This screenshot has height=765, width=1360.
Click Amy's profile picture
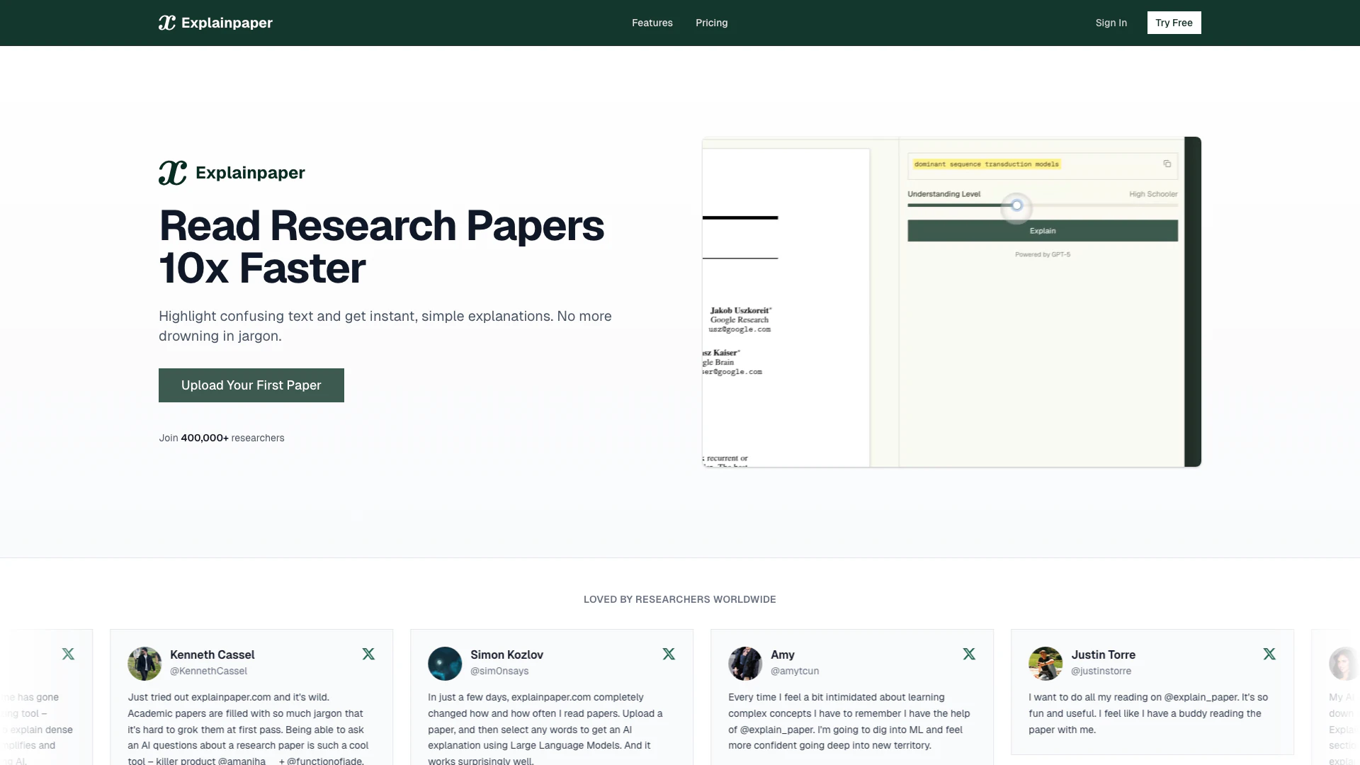coord(745,664)
